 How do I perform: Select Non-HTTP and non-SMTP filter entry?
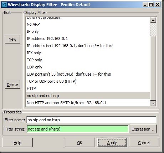tap(88, 103)
